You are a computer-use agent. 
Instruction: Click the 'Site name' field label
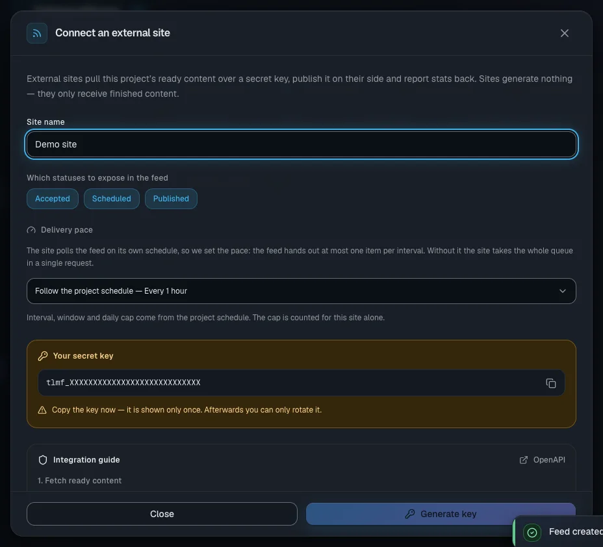[45, 122]
